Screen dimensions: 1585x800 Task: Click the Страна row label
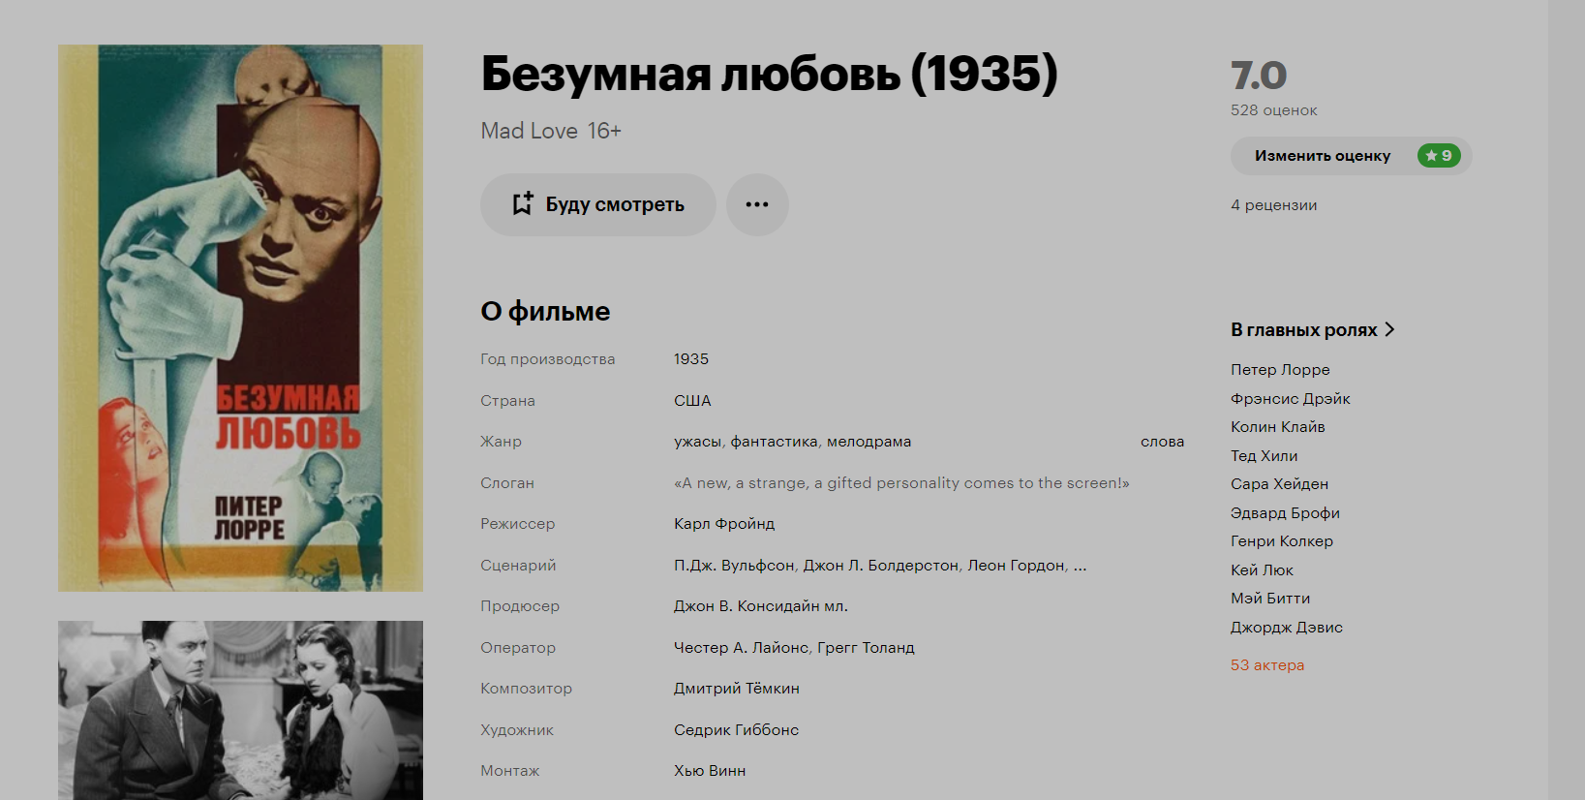tap(508, 401)
